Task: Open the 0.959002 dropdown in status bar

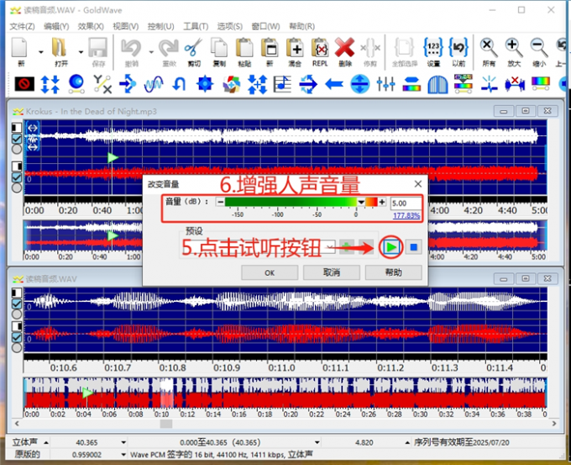Action: click(123, 455)
